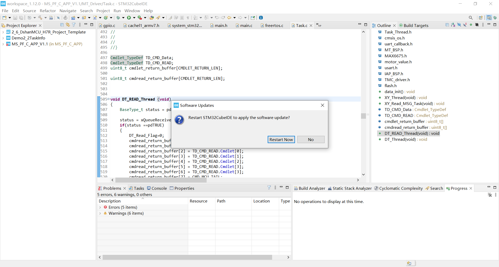499x267 pixels.
Task: Open the Project Explorer filter icon
Action: coord(74,25)
